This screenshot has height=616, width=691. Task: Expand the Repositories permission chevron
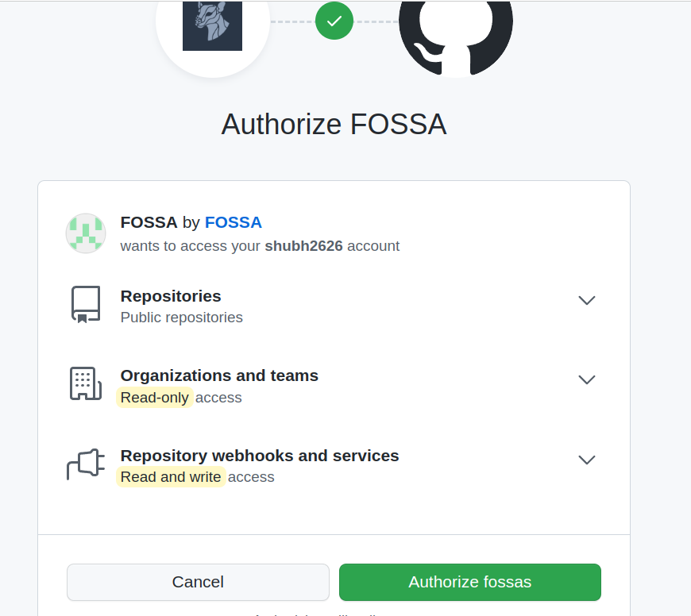click(x=586, y=300)
